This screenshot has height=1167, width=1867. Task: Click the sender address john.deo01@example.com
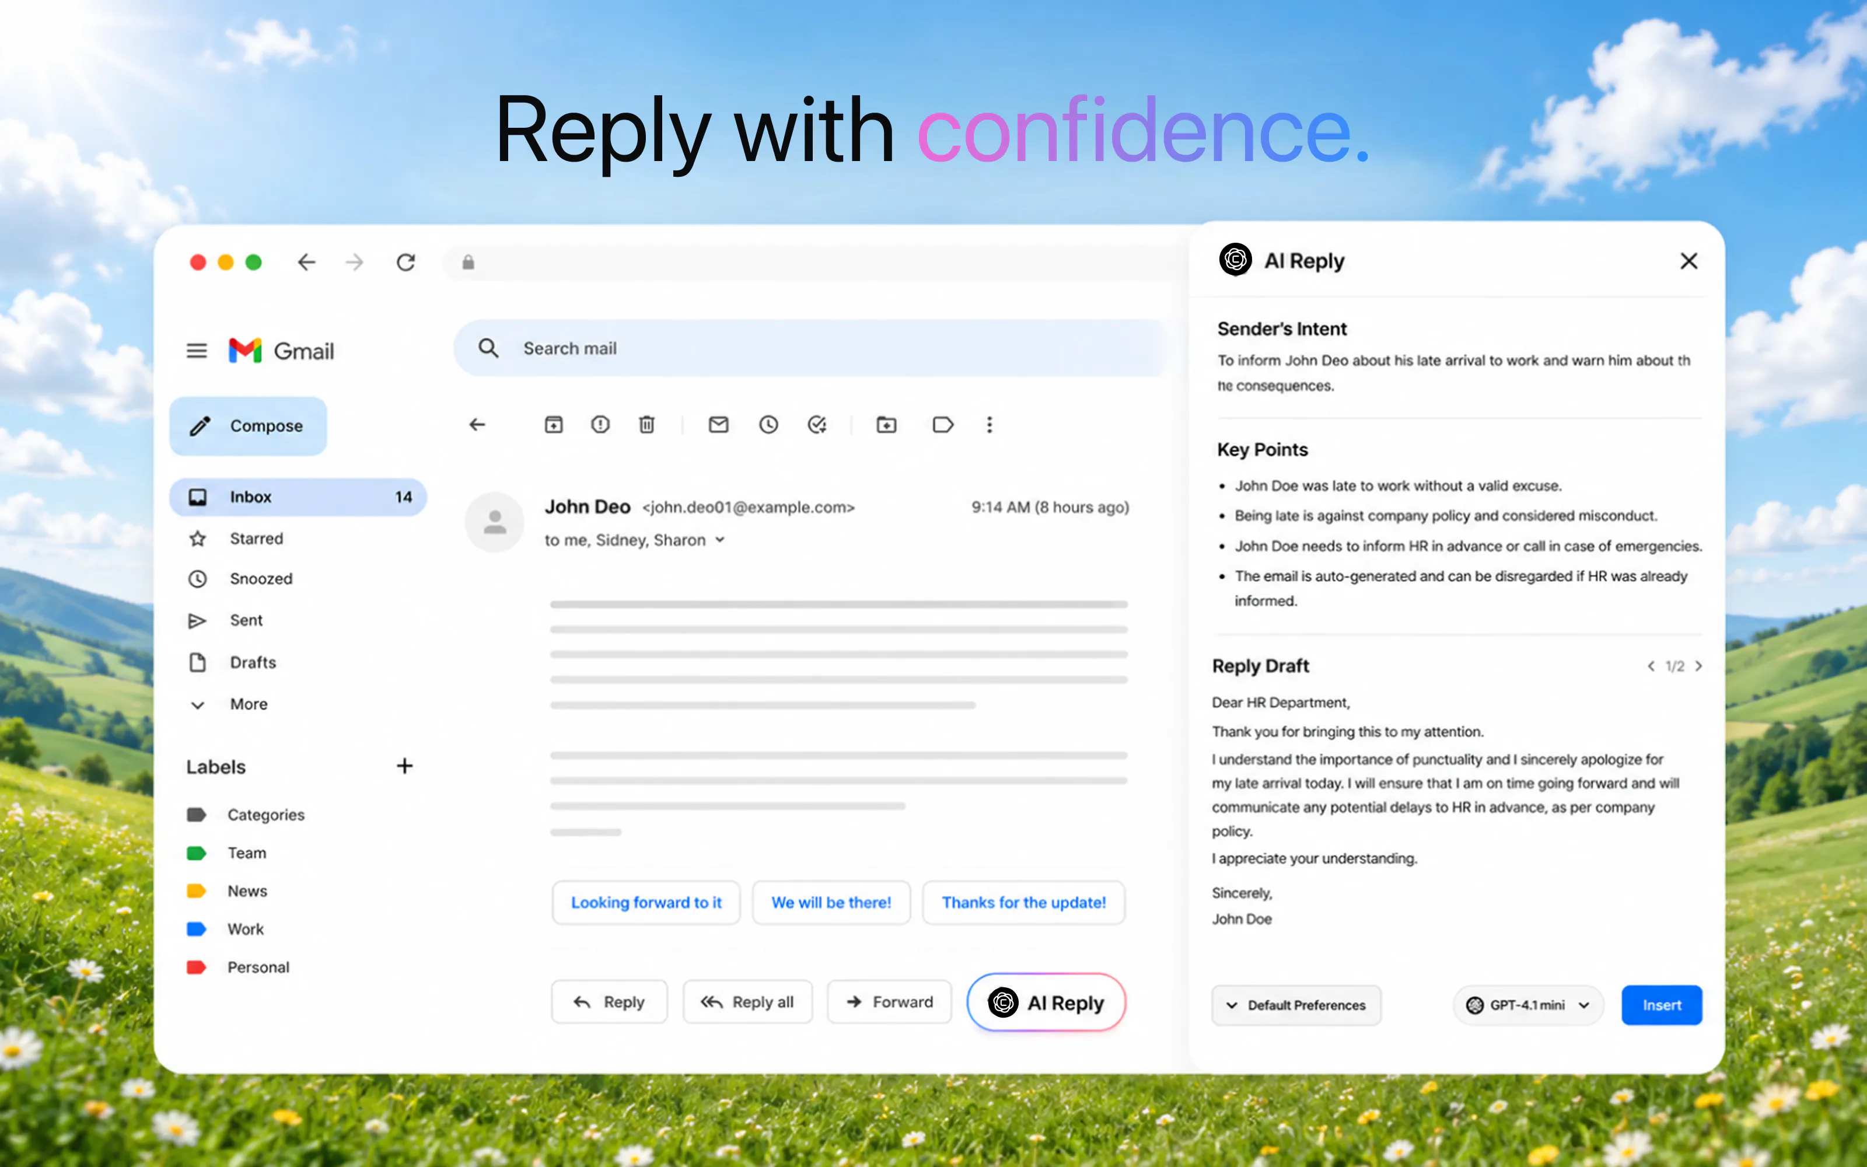click(x=749, y=507)
